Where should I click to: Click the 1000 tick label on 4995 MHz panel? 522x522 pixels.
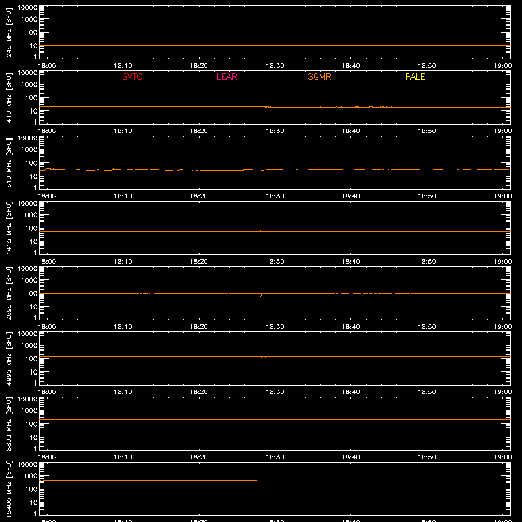coord(29,346)
